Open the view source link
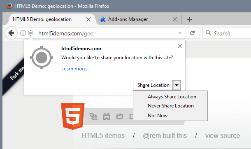 [x=223, y=136]
